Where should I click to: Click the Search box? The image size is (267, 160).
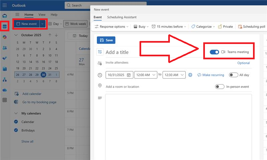tap(105, 5)
